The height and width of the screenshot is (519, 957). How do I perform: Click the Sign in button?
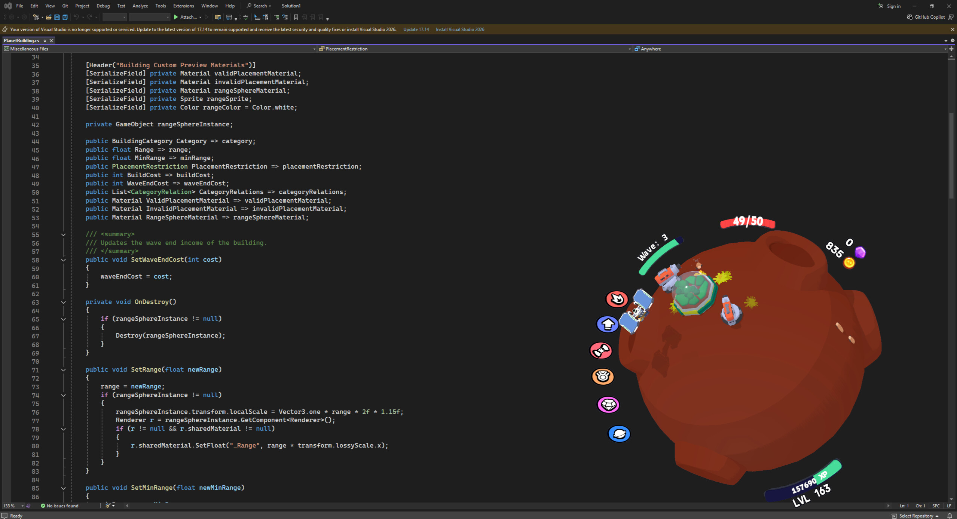click(890, 6)
